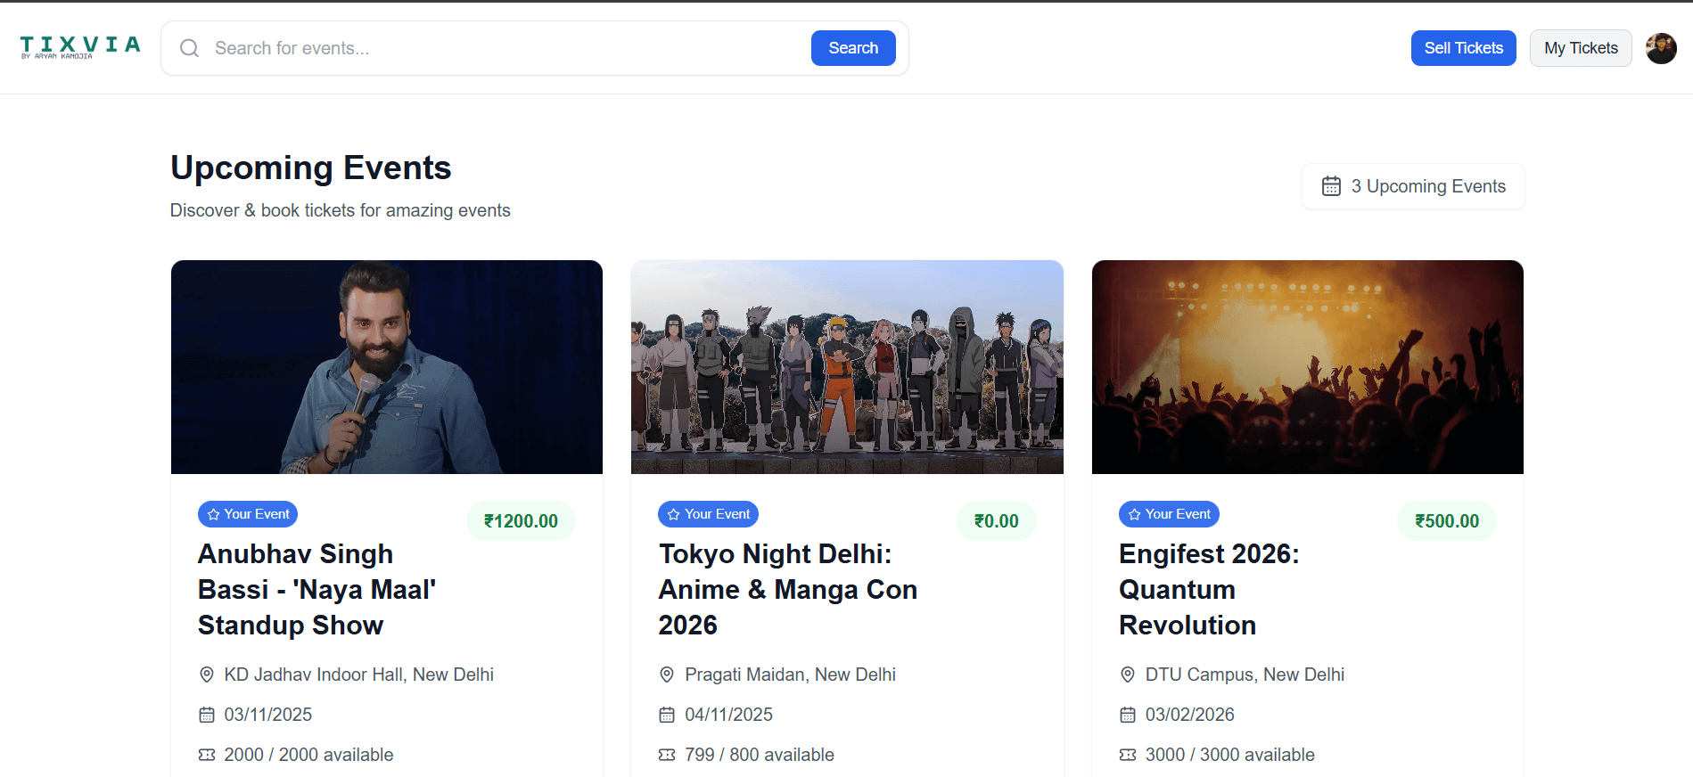1693x777 pixels.
Task: Click location pin icon beside DTU Campus
Action: 1128,675
